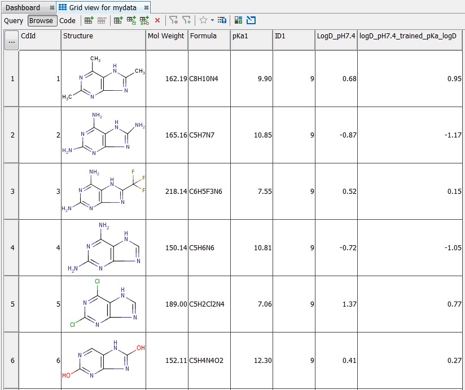This screenshot has width=465, height=390.
Task: Click the 'add filter' funnel-plus icon
Action: [186, 20]
